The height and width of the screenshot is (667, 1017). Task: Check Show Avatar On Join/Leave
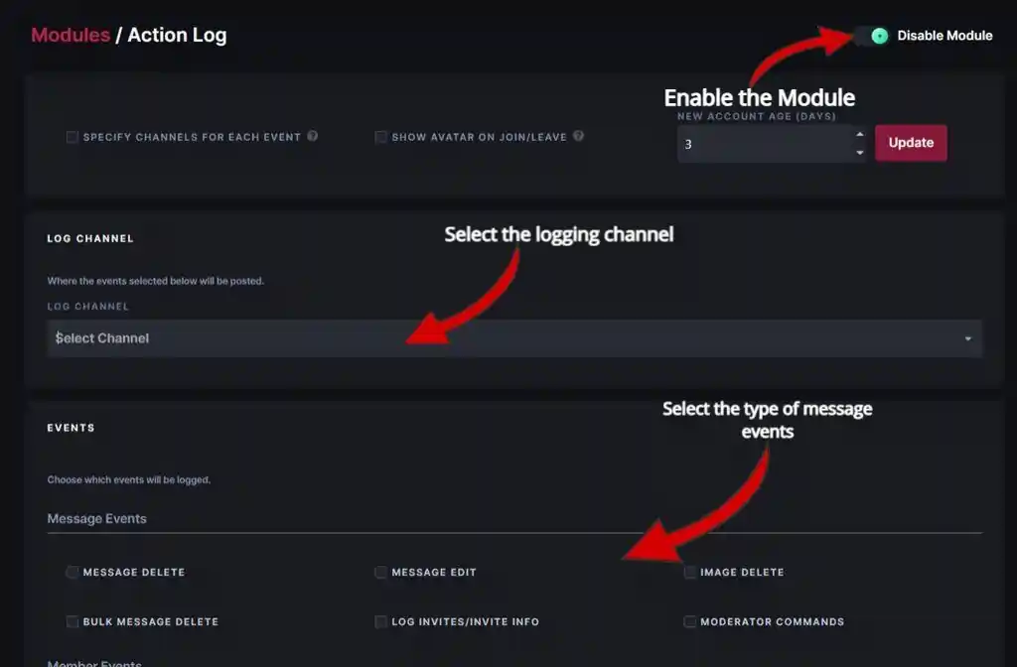point(380,137)
